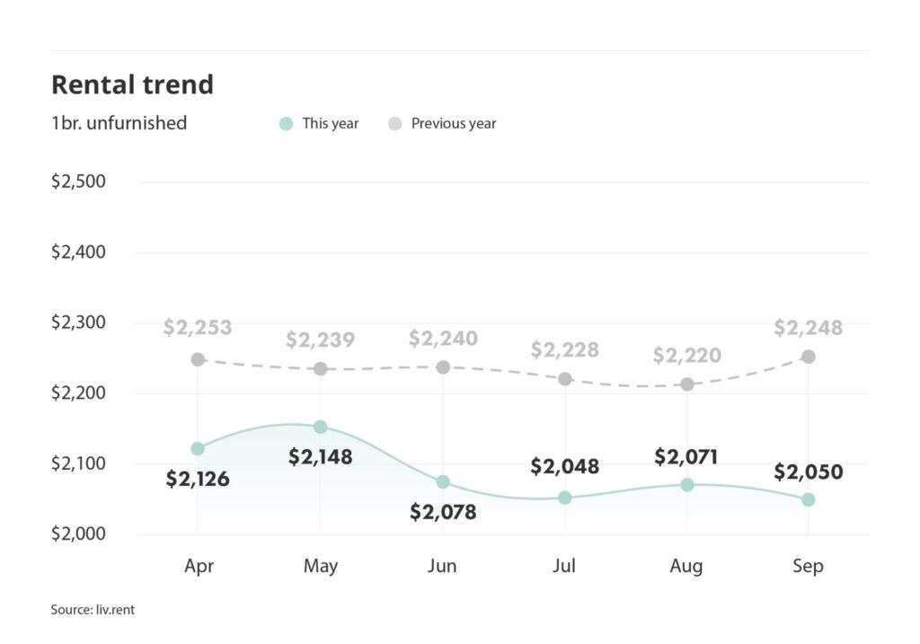The height and width of the screenshot is (644, 920).
Task: Click the April this-year data point
Action: (198, 448)
